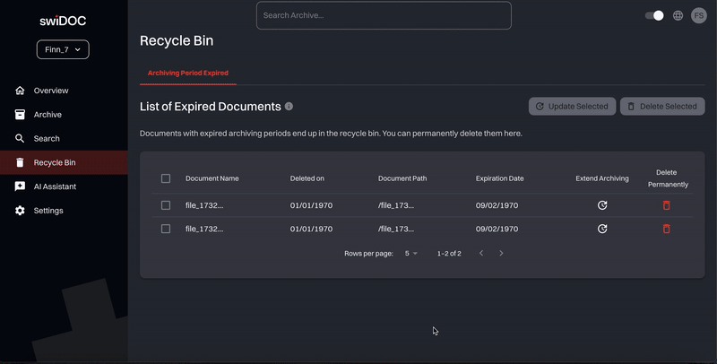Select the second document row checkbox
Viewport: 717px width, 364px height.
[166, 229]
